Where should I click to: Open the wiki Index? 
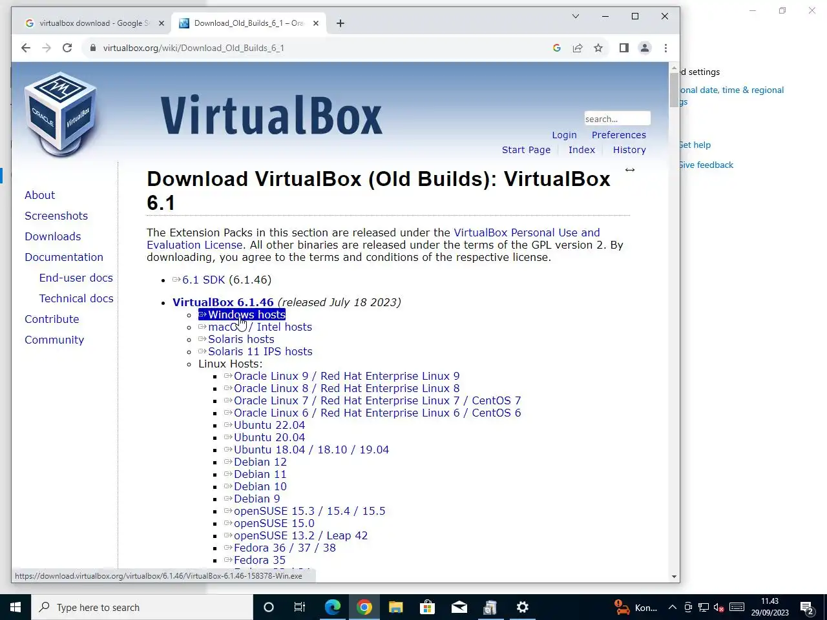(x=581, y=150)
